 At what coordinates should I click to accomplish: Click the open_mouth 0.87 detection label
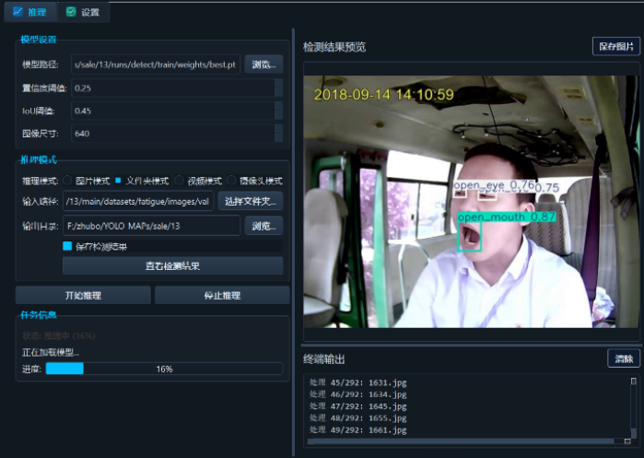tap(507, 217)
